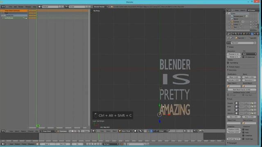This screenshot has height=147, width=262.
Task: Toggle the character Italic checkbox
Action: click(244, 132)
